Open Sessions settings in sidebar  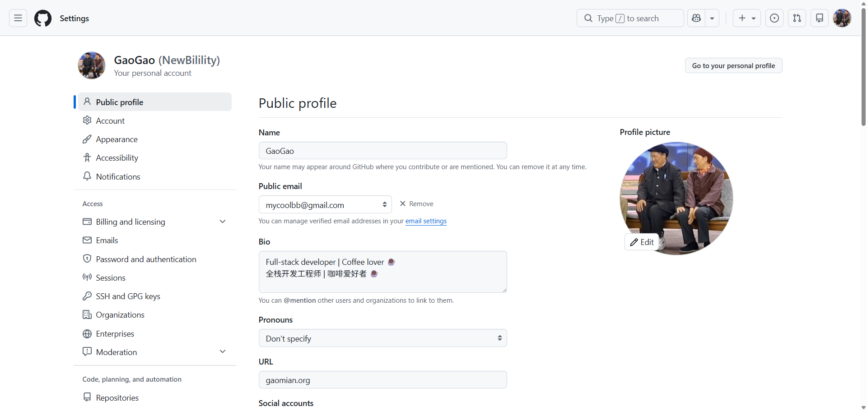click(x=155, y=277)
